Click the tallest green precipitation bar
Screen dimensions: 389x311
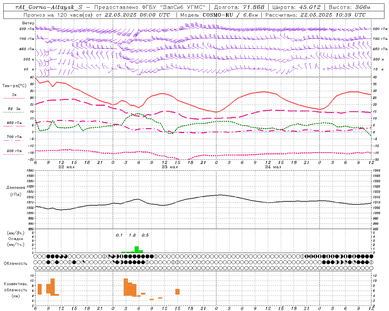point(136,249)
